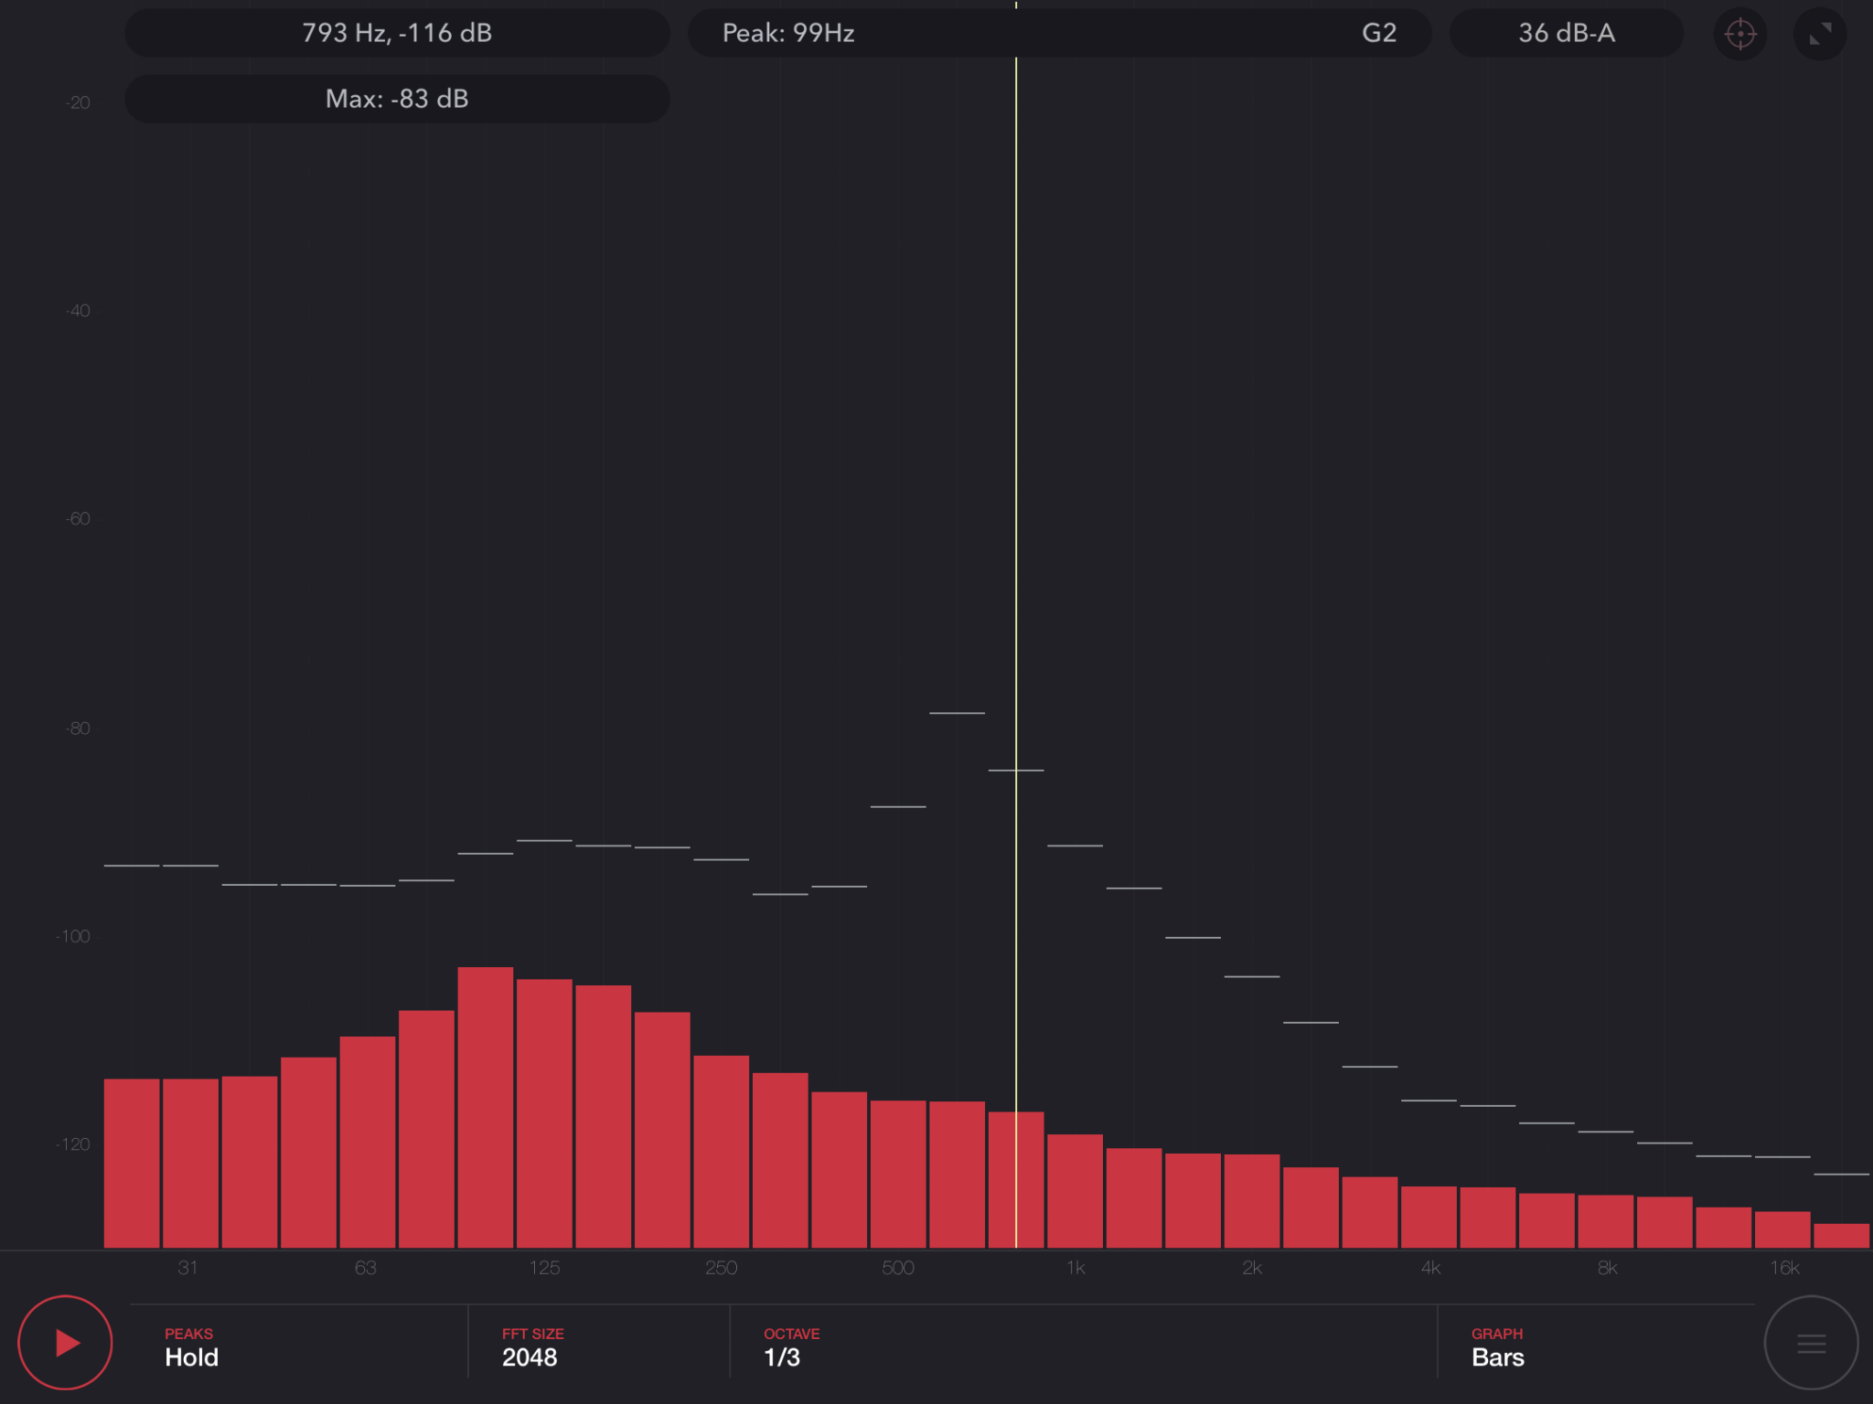Click the -20 dB axis label

78,102
